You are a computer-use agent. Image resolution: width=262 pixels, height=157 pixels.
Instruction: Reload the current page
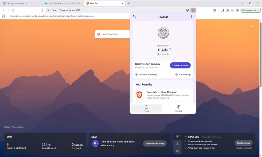pos(14,10)
